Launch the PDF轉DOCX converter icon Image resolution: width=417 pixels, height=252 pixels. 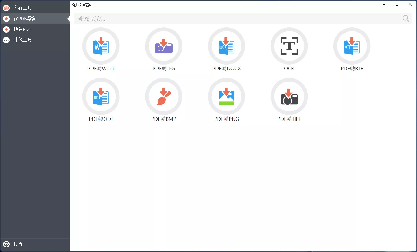point(226,46)
